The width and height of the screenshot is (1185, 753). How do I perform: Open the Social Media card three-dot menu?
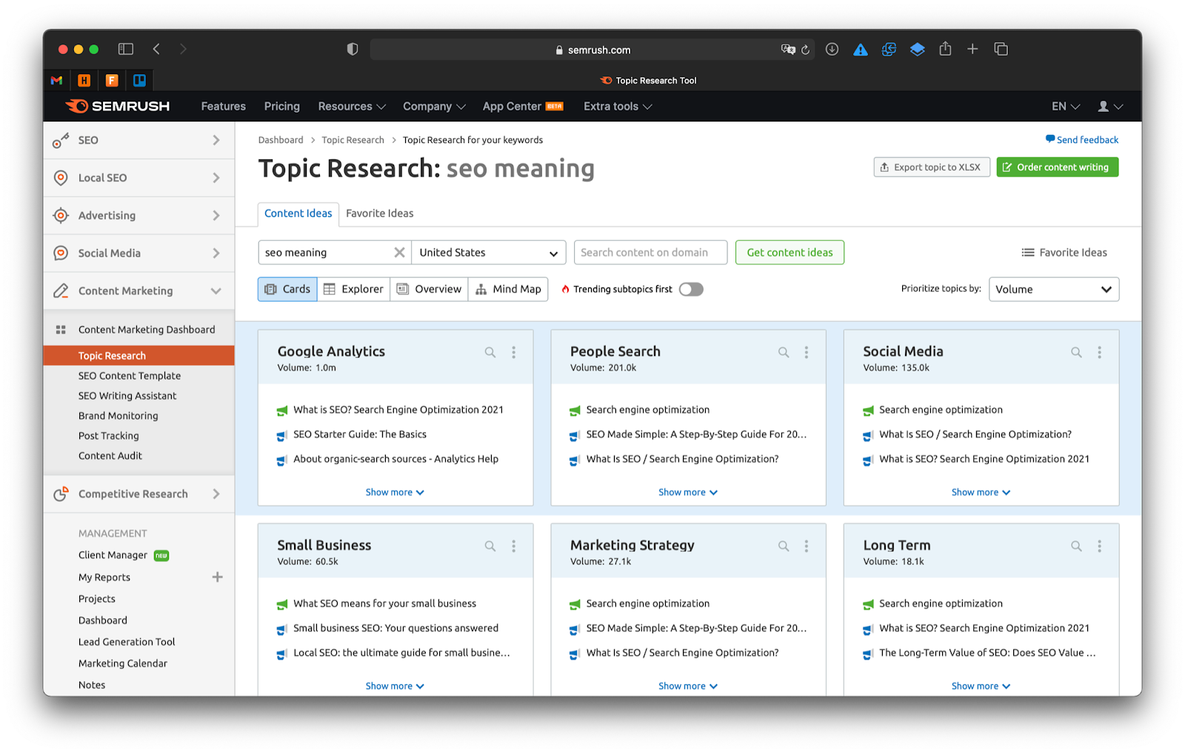(1099, 352)
